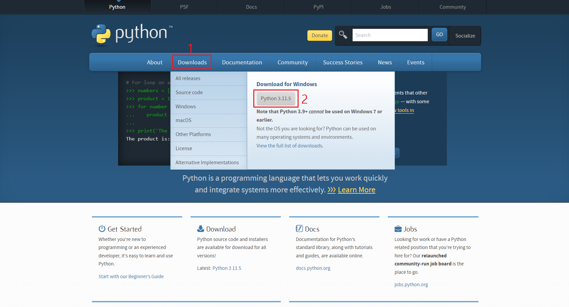Select Windows from Downloads submenu
Image resolution: width=569 pixels, height=307 pixels.
(209, 107)
